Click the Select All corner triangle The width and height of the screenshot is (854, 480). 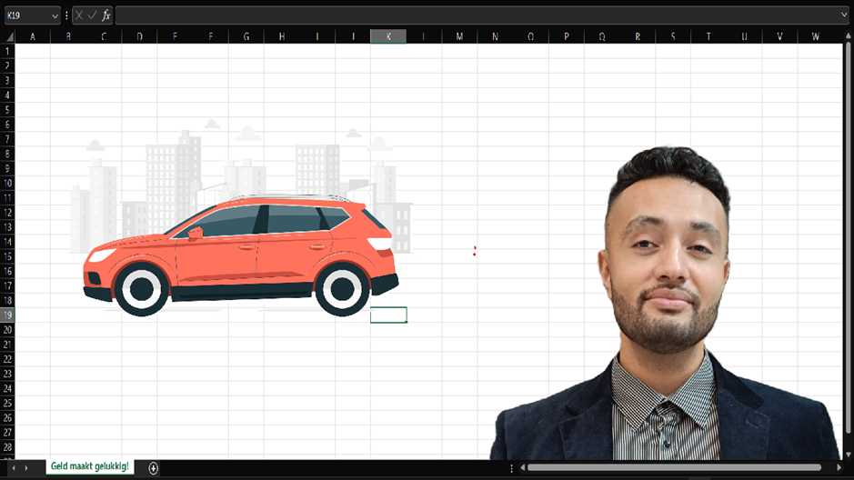[x=8, y=36]
